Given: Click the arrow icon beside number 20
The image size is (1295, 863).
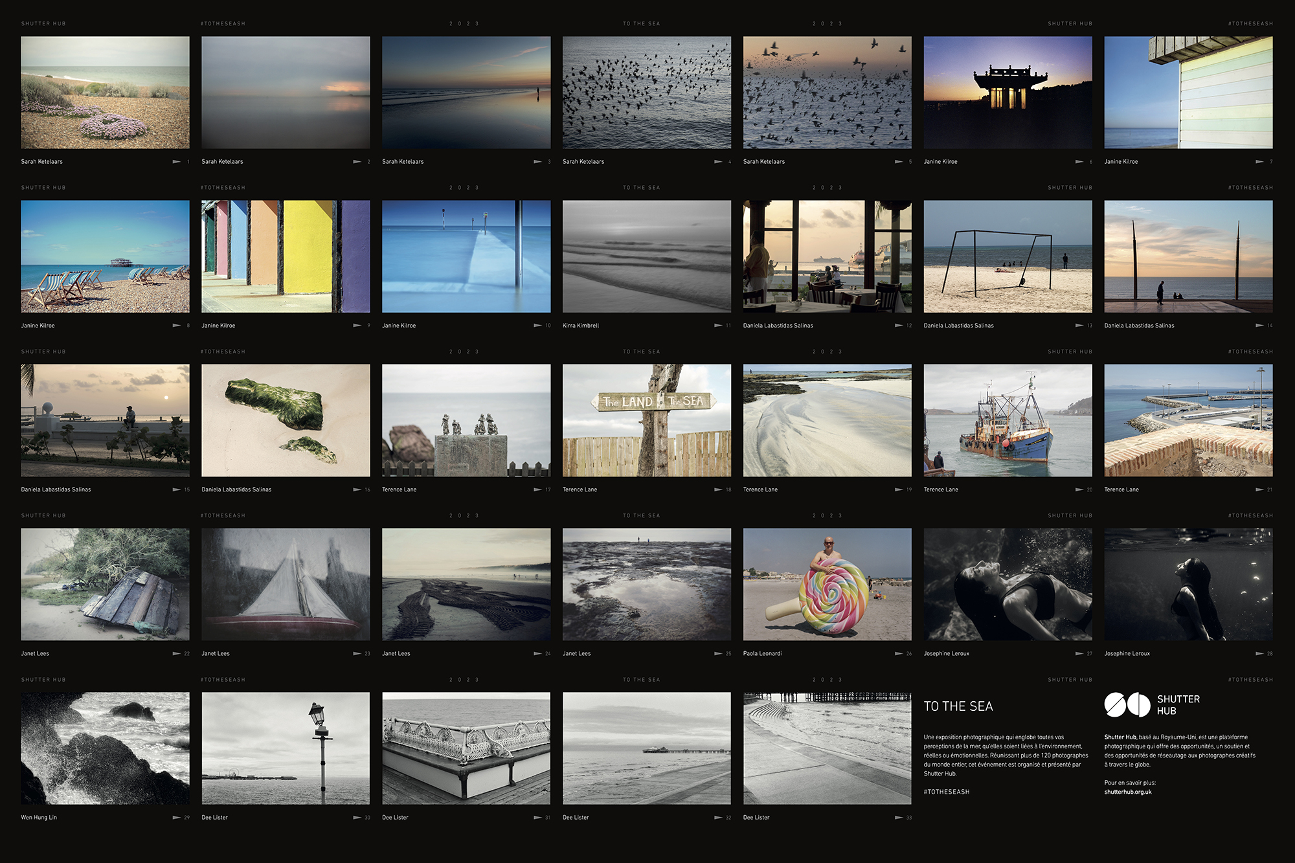Looking at the screenshot, I should click(1079, 489).
